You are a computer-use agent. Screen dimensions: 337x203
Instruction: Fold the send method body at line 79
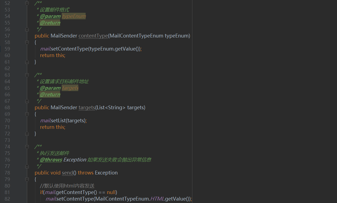[27, 179]
